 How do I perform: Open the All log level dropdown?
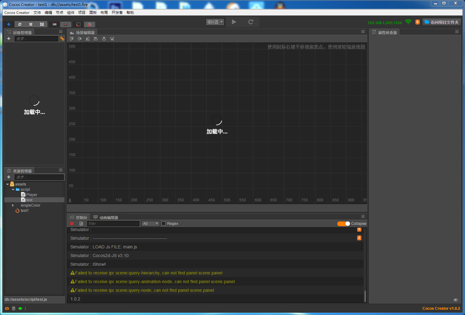(x=150, y=224)
